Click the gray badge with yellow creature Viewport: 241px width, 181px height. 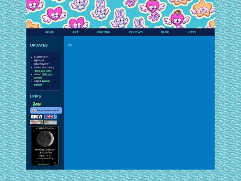coord(50,122)
